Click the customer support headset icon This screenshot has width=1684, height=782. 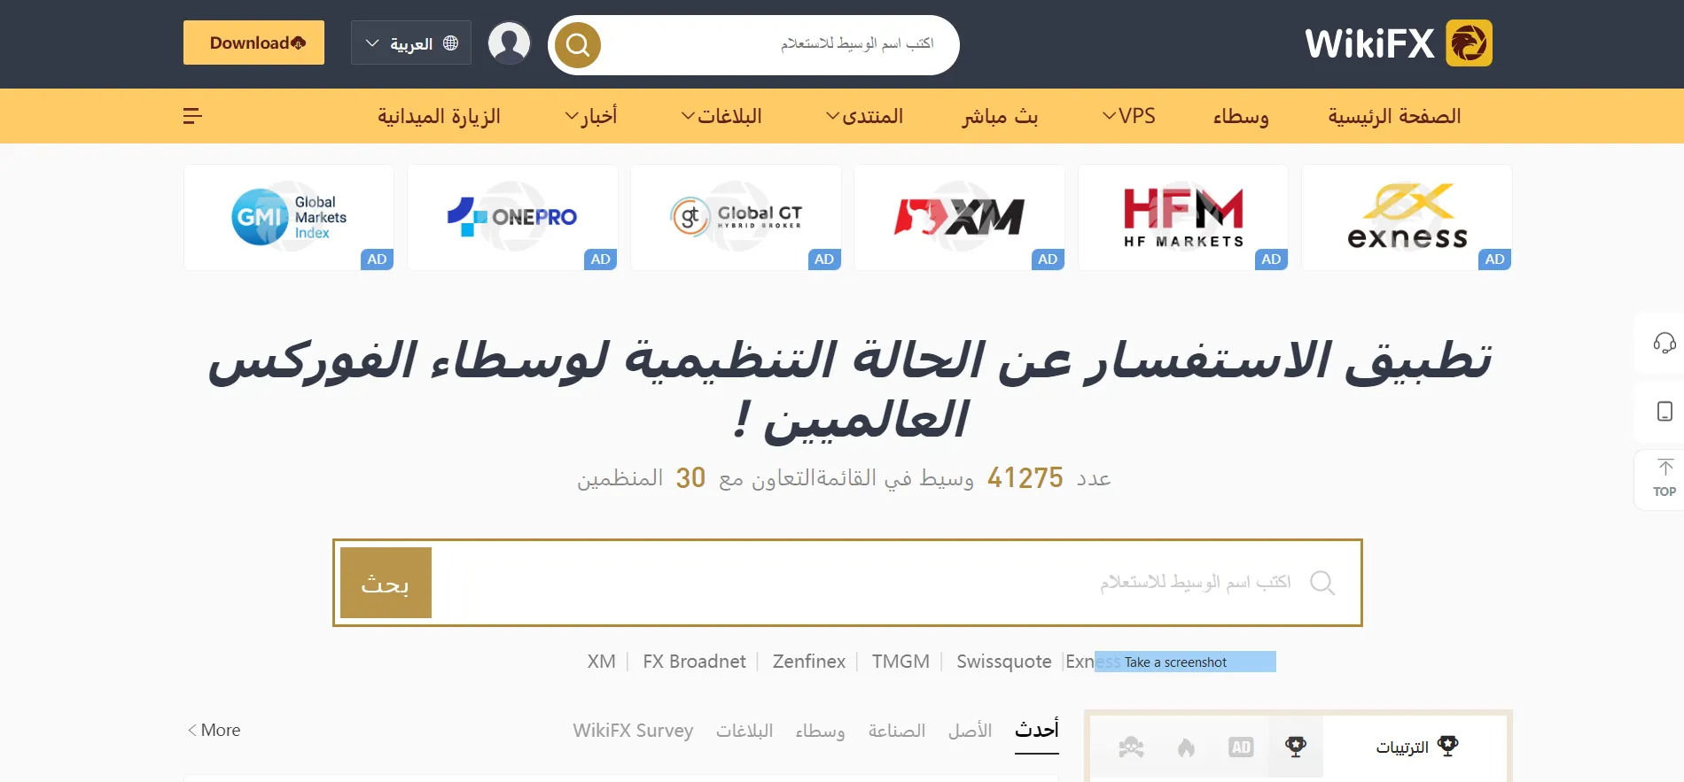pos(1665,343)
